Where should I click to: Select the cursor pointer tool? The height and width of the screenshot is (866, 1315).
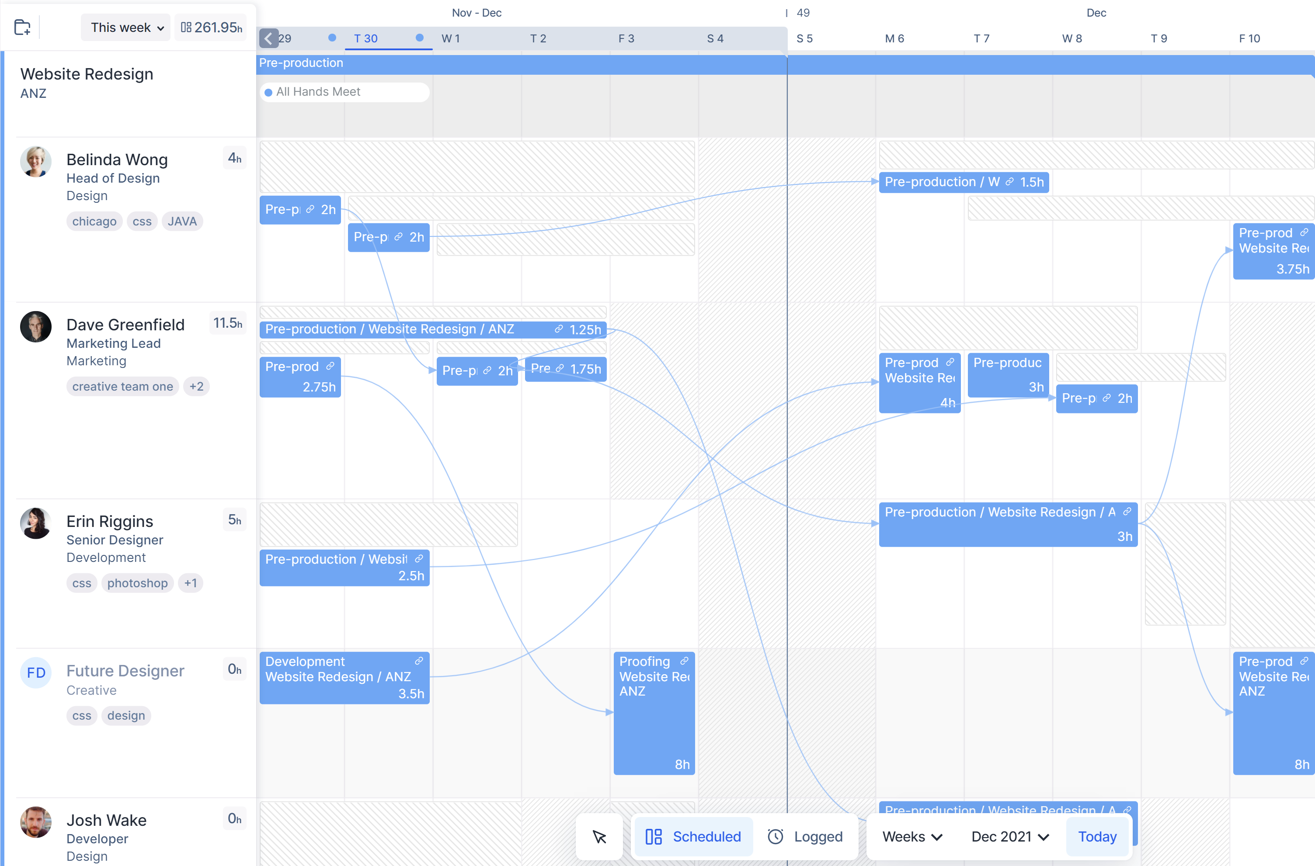click(599, 837)
